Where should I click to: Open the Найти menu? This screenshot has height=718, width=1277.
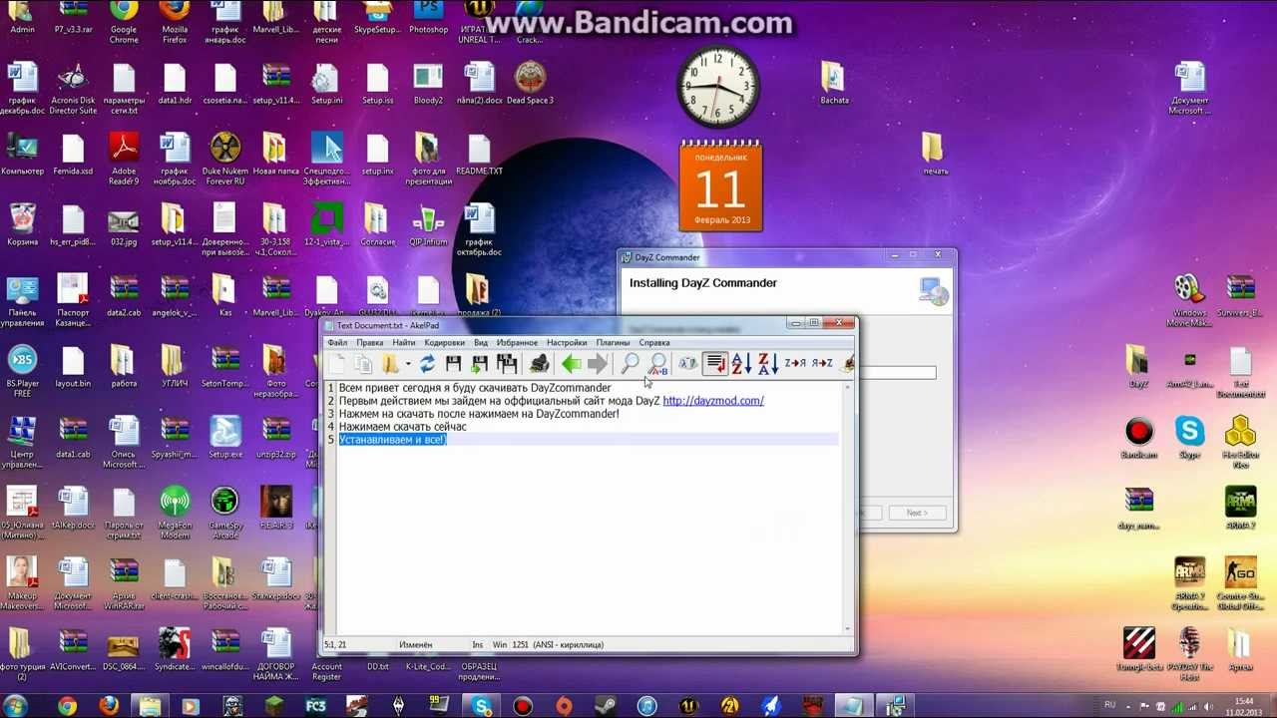tap(404, 342)
